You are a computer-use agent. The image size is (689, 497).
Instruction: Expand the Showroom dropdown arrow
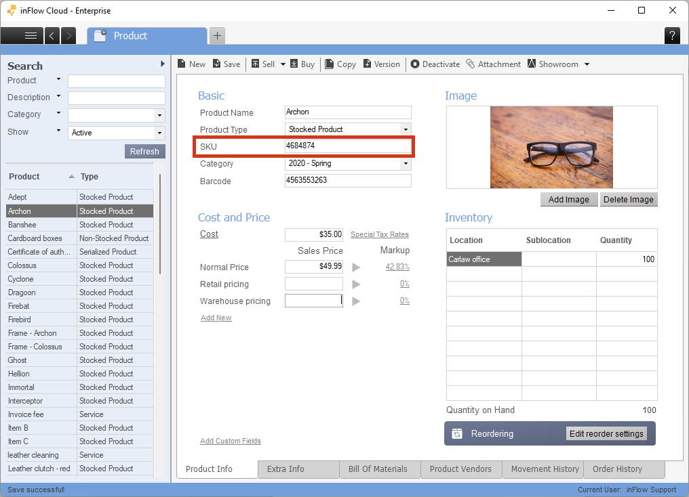click(x=587, y=65)
